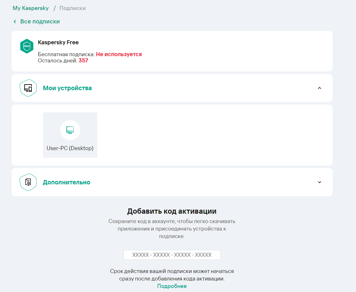Select the Подписки breadcrumb item
The image size is (356, 292).
[72, 8]
